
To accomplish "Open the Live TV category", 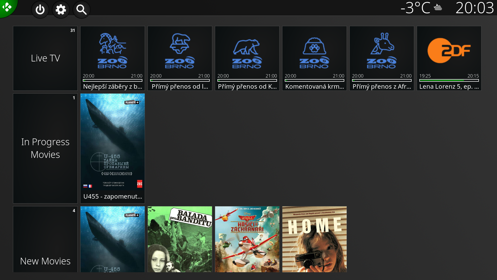I will point(45,58).
